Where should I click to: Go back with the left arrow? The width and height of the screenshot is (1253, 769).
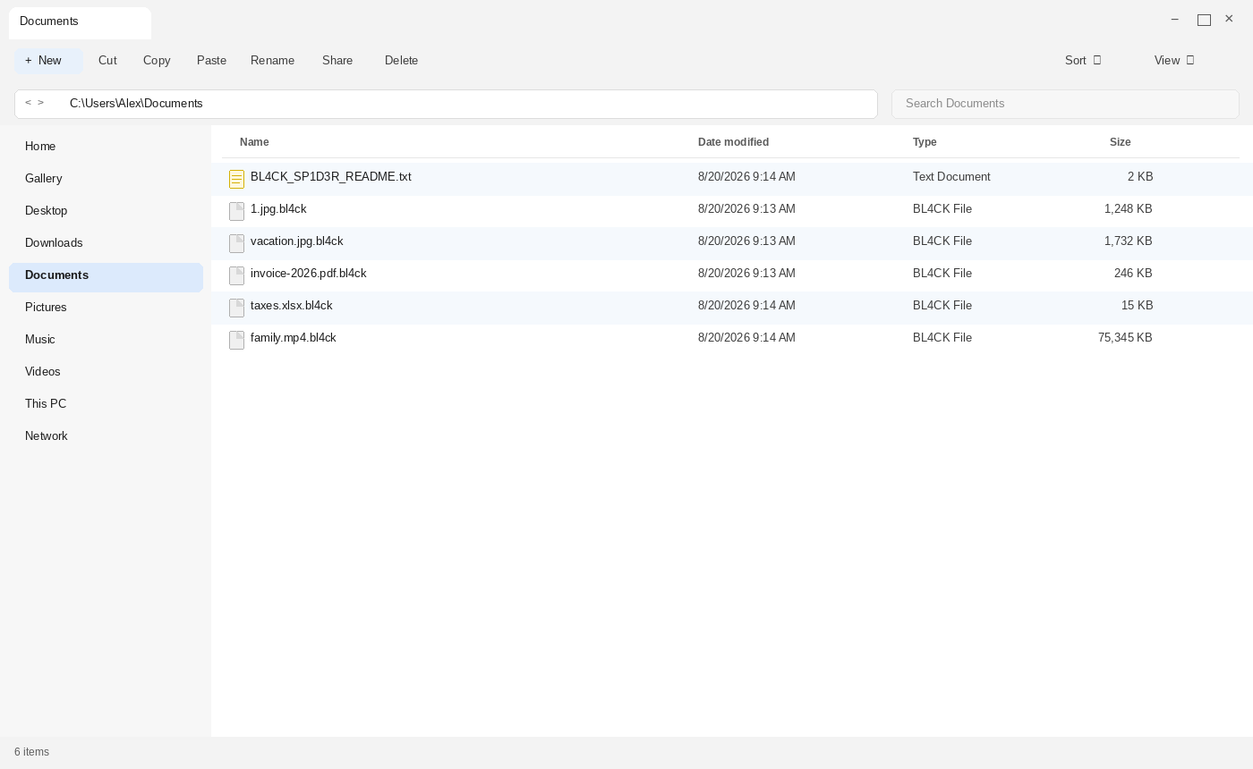pyautogui.click(x=28, y=103)
